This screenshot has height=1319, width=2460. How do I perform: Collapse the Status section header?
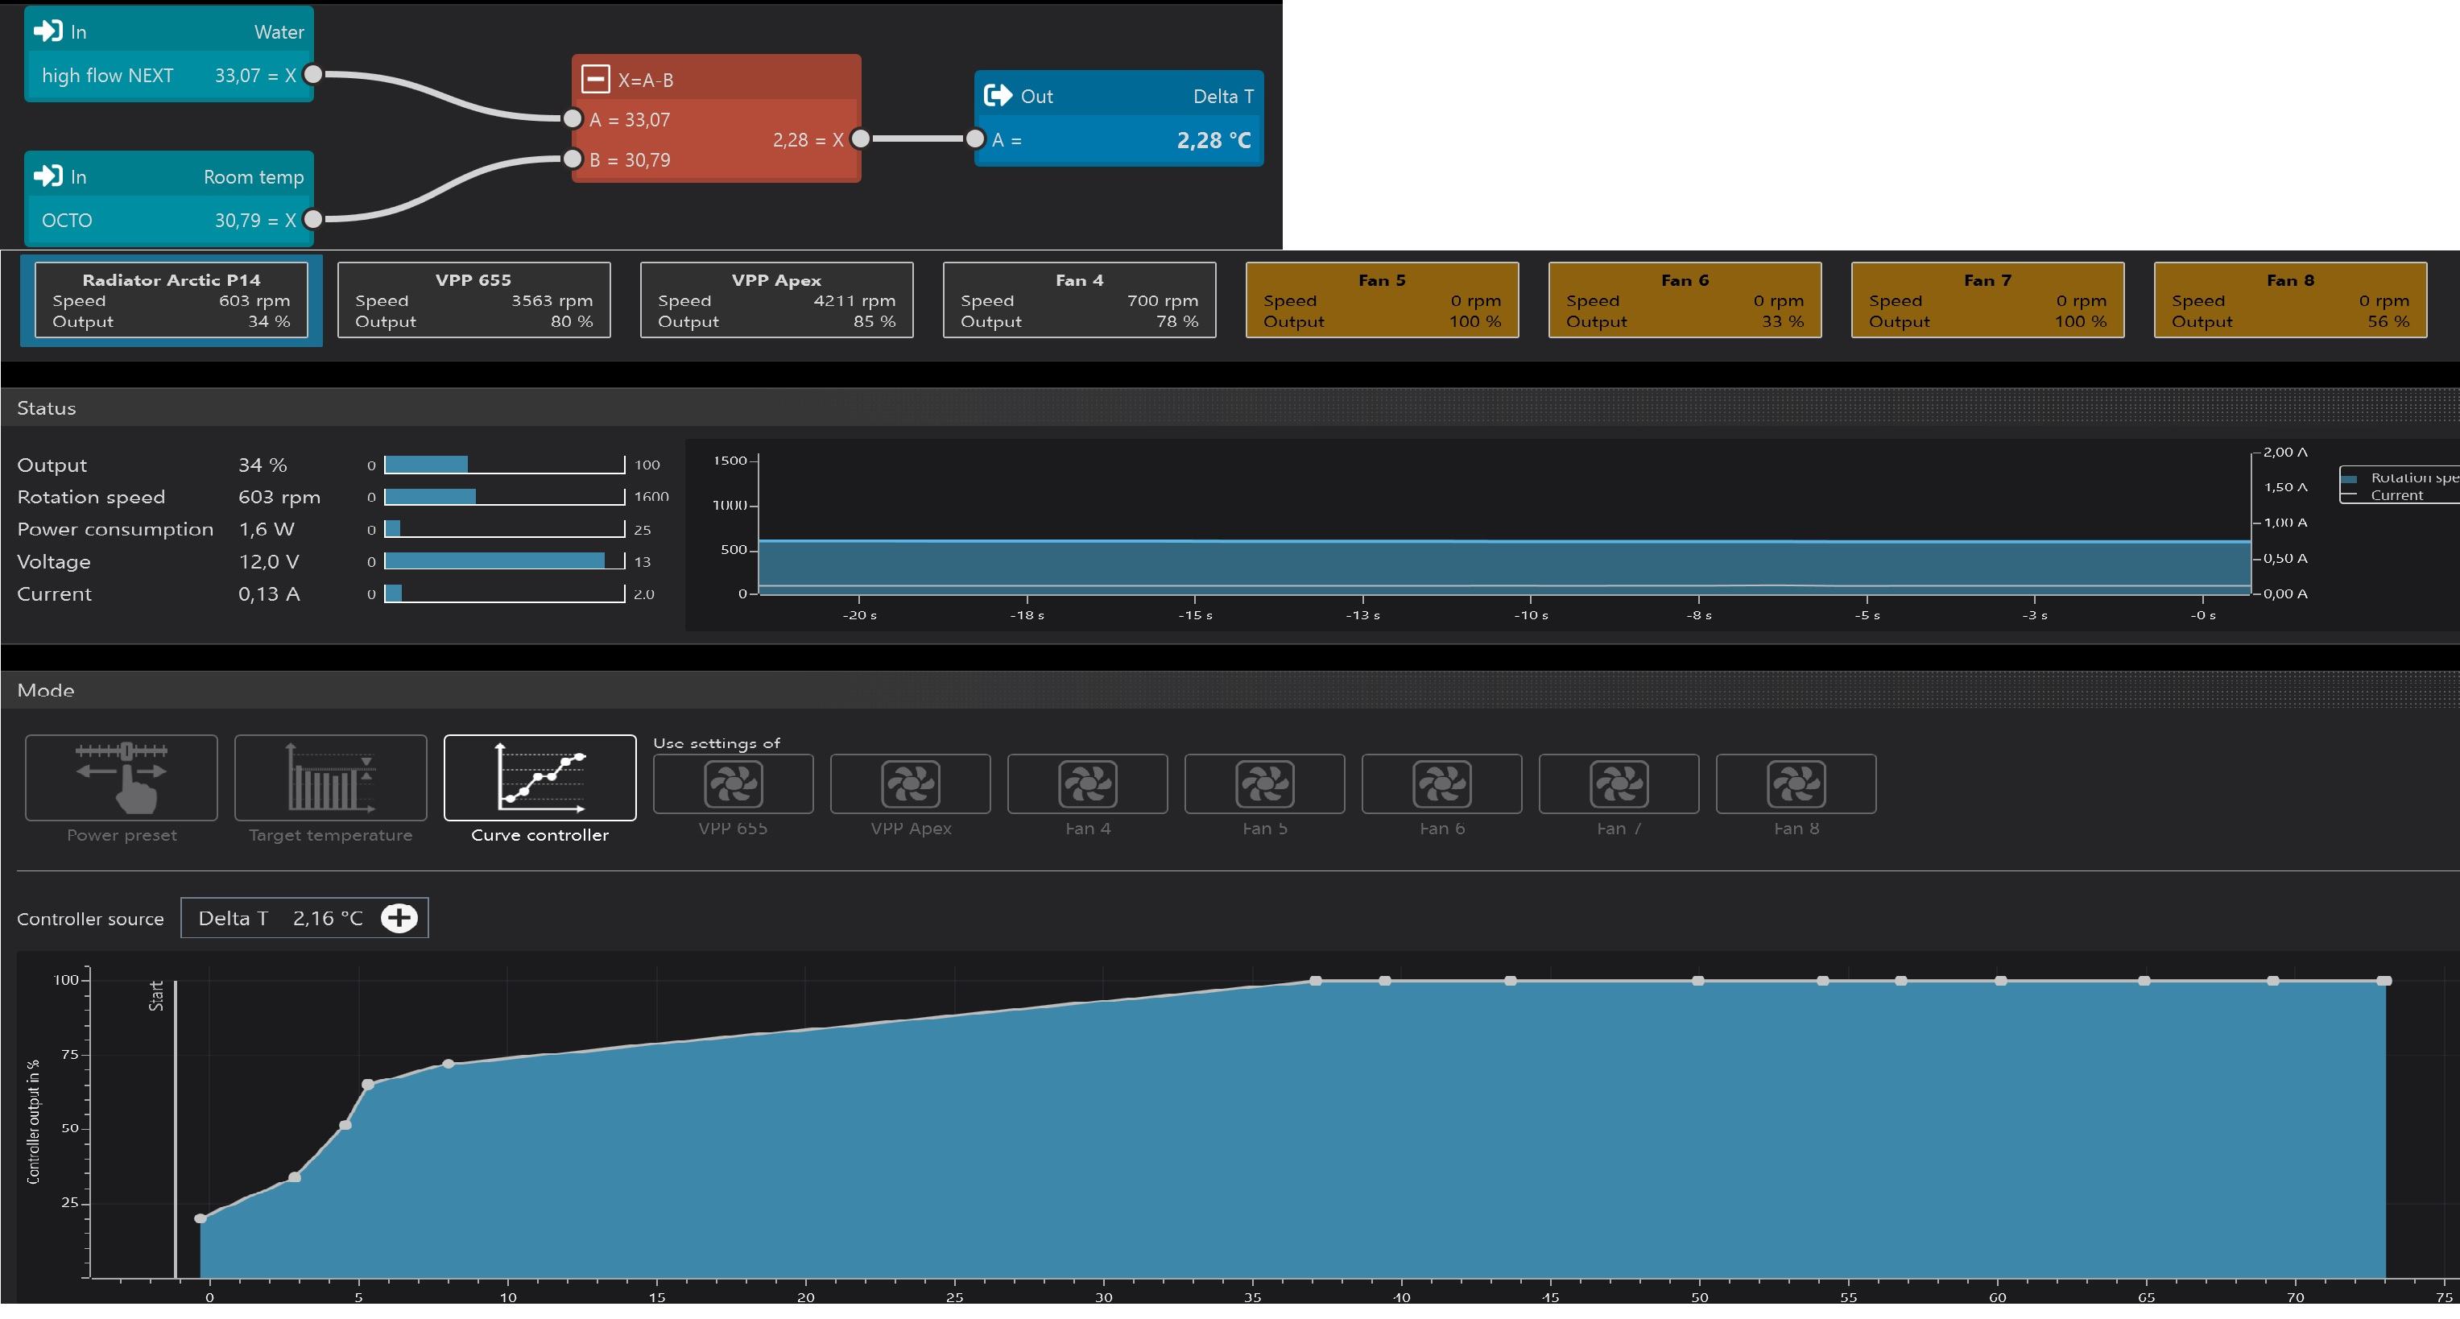[x=46, y=407]
